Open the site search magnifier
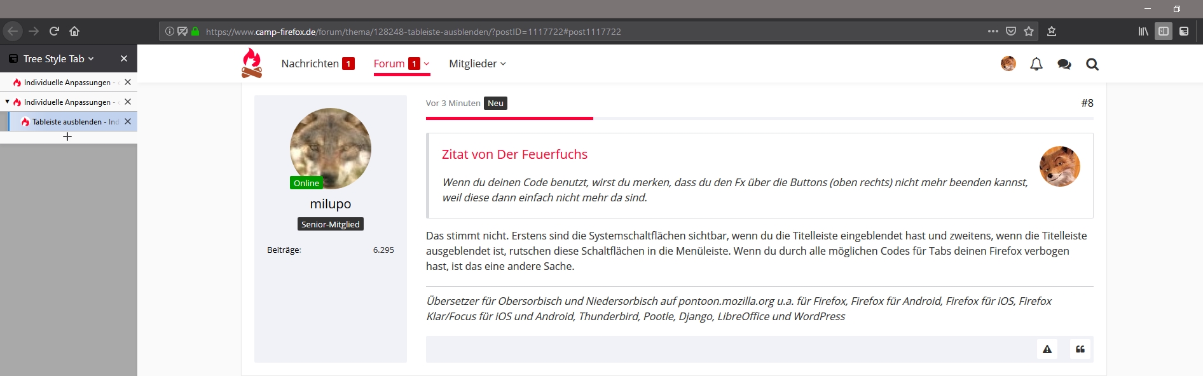Viewport: 1203px width, 376px height. [1092, 64]
